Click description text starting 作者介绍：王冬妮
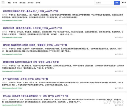 click(62, 84)
